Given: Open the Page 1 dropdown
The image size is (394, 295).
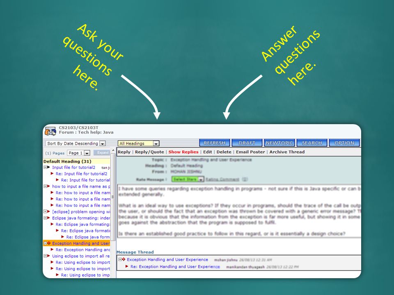Looking at the screenshot, I should coord(79,153).
